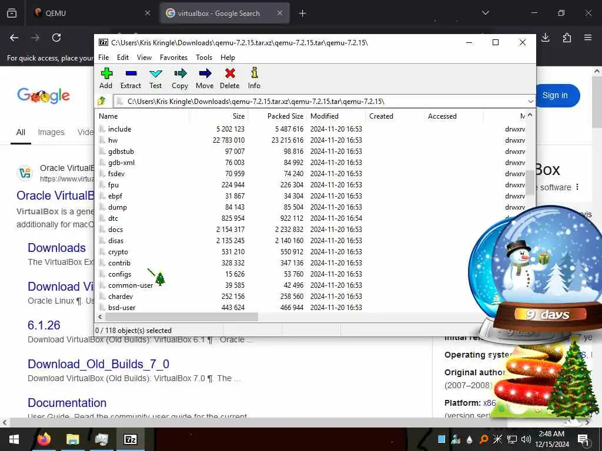Viewport: 602px width, 451px height.
Task: Select the Images search tab
Action: tap(51, 132)
